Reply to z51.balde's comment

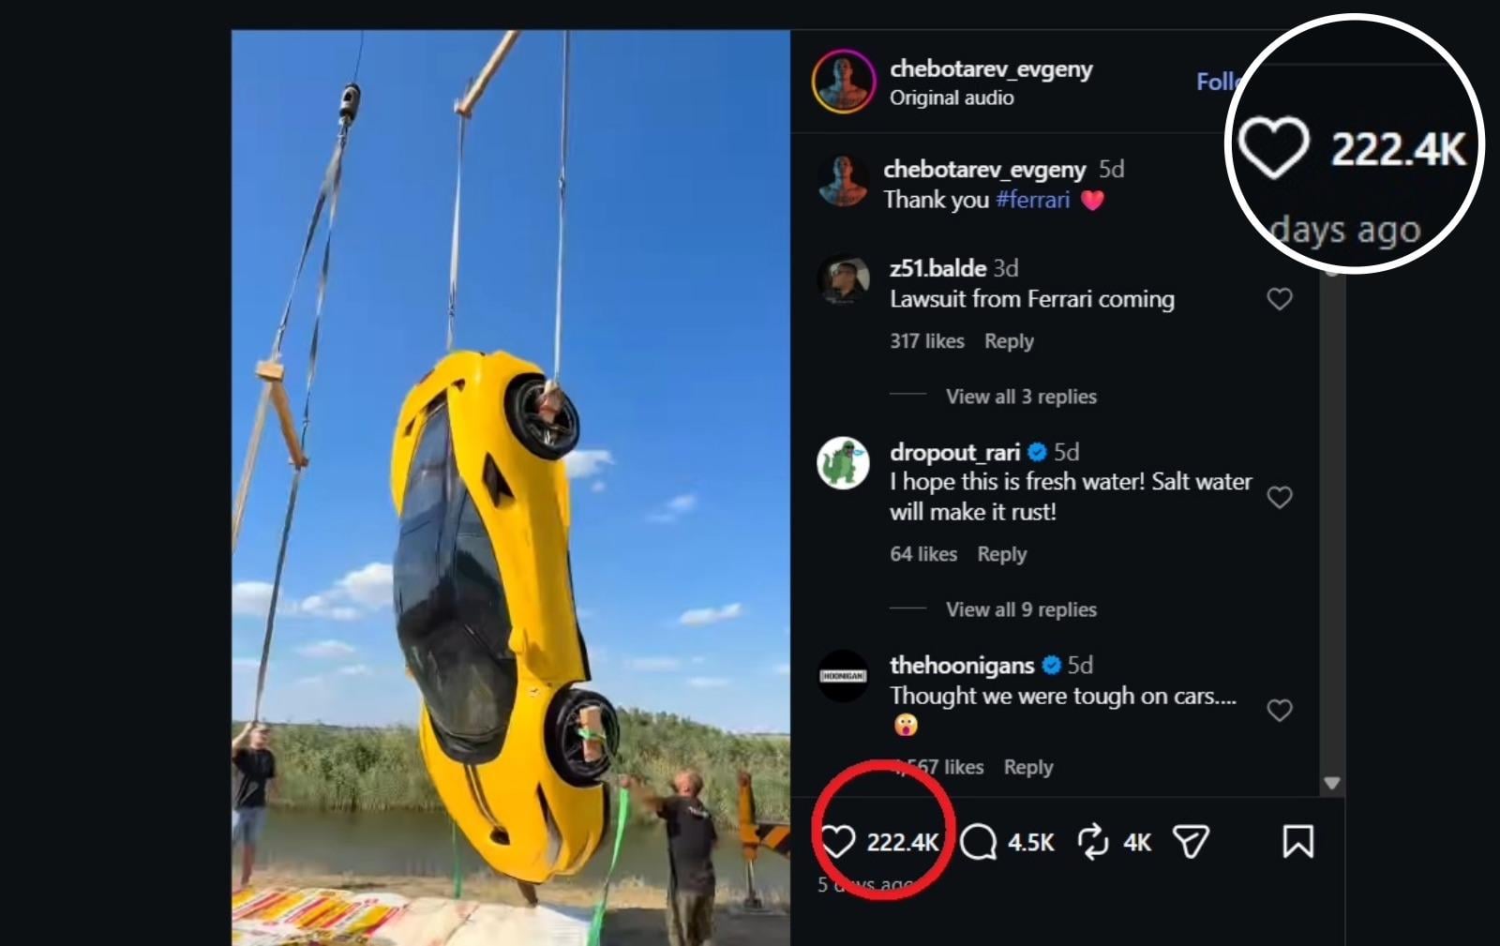(1009, 341)
